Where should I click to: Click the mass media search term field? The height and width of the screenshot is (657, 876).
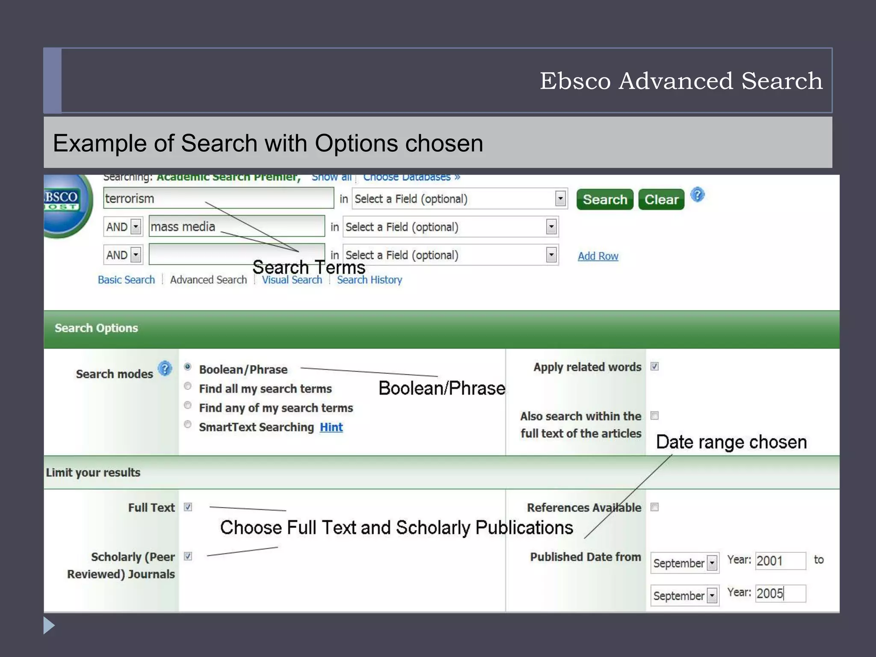point(237,226)
